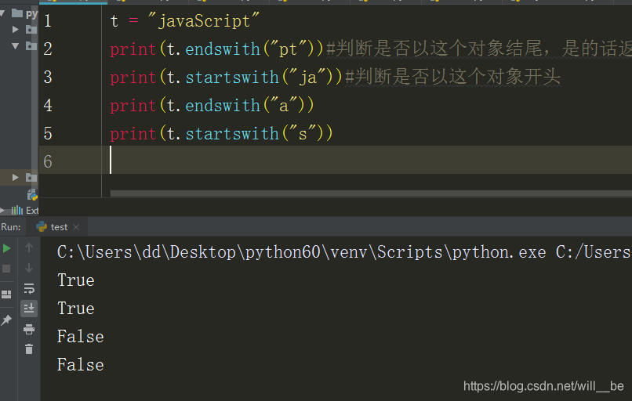Place cursor in "javaScript" string on line 1
632x401 pixels.
click(204, 20)
